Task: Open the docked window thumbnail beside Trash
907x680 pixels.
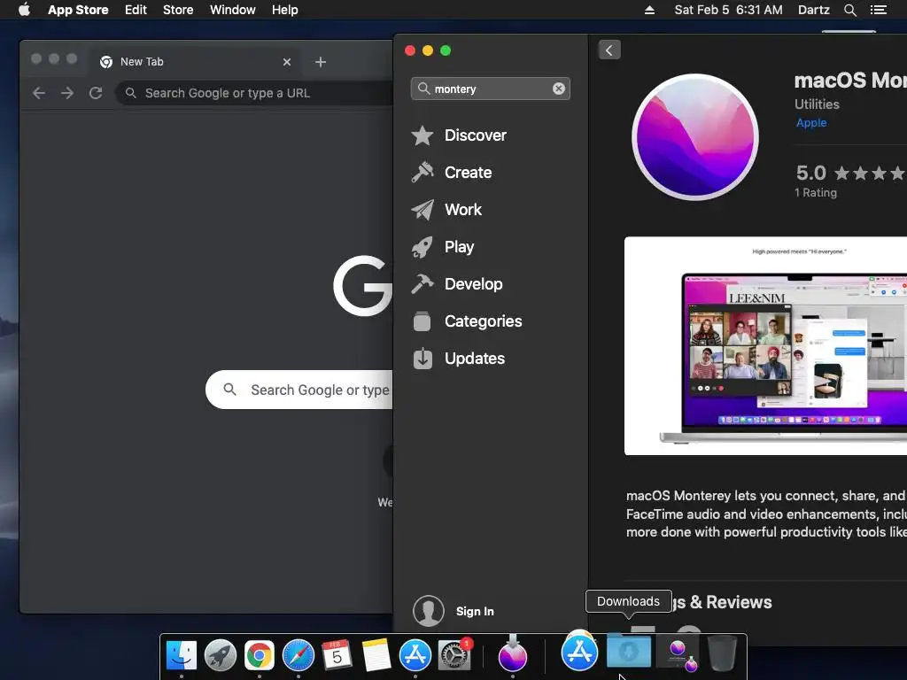Action: pos(677,653)
